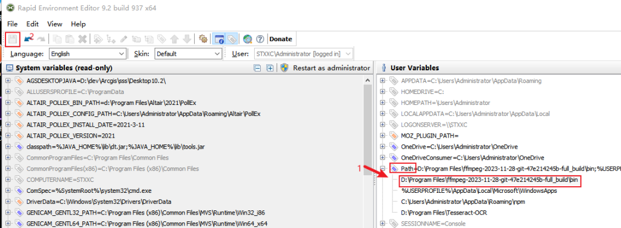Screen dimensions: 621x228
Task: Save changes with the floppy disk icon
Action: [13, 39]
